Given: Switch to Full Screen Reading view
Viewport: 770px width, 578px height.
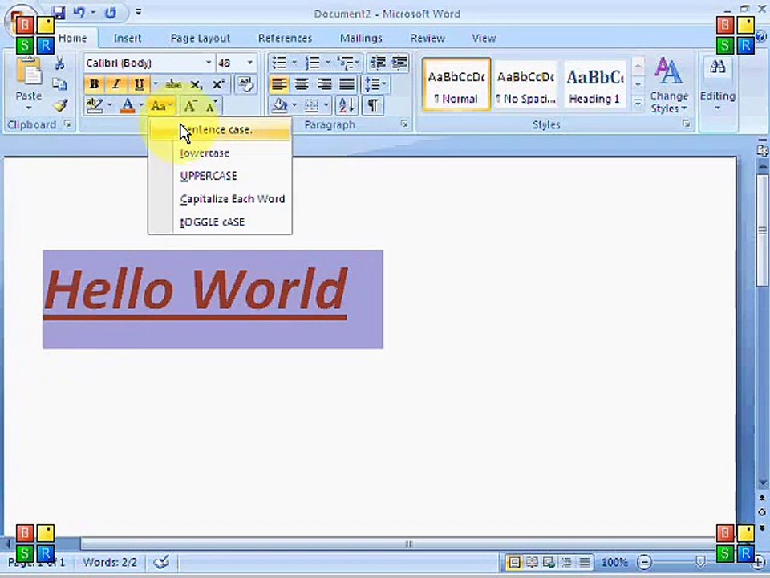Looking at the screenshot, I should pos(532,562).
